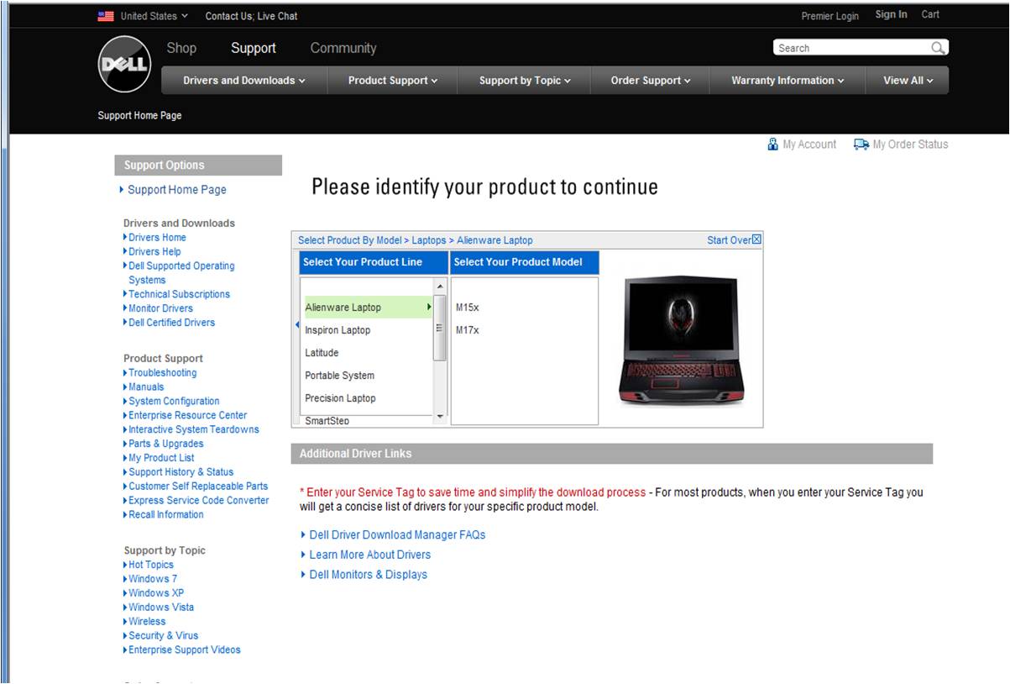Open Security & Virus link
Image resolution: width=1010 pixels, height=684 pixels.
tap(164, 636)
